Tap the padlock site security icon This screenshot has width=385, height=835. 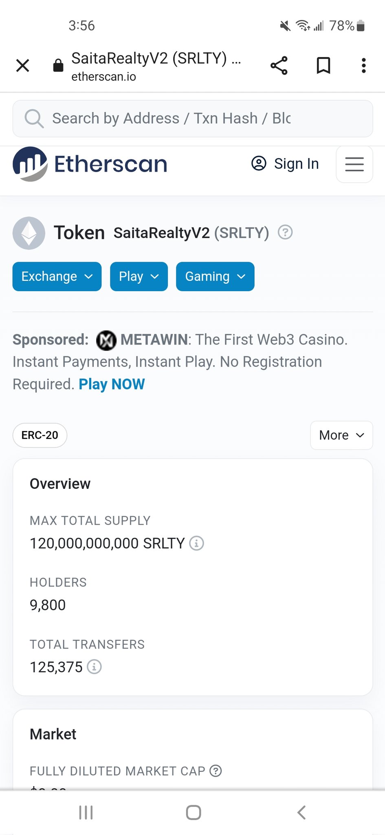[58, 65]
